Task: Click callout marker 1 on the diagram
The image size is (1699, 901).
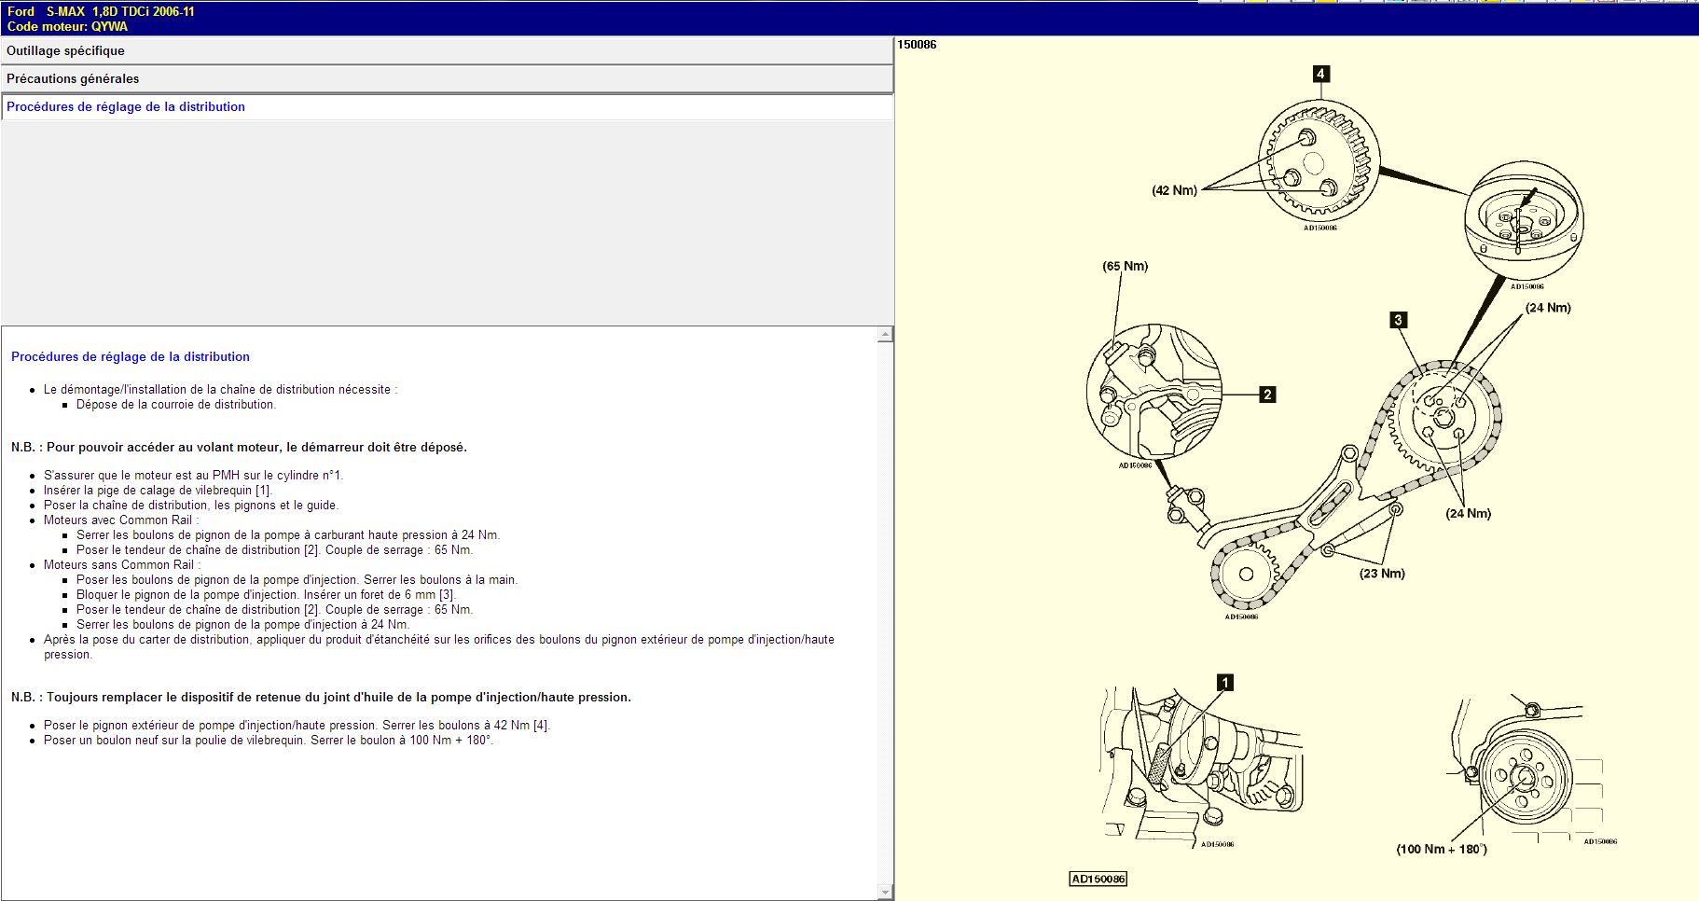Action: tap(1225, 683)
